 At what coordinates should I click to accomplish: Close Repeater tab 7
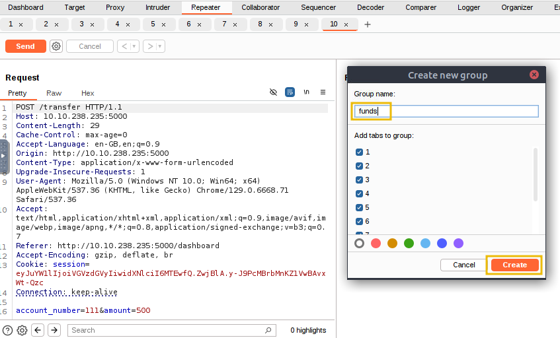click(x=235, y=24)
